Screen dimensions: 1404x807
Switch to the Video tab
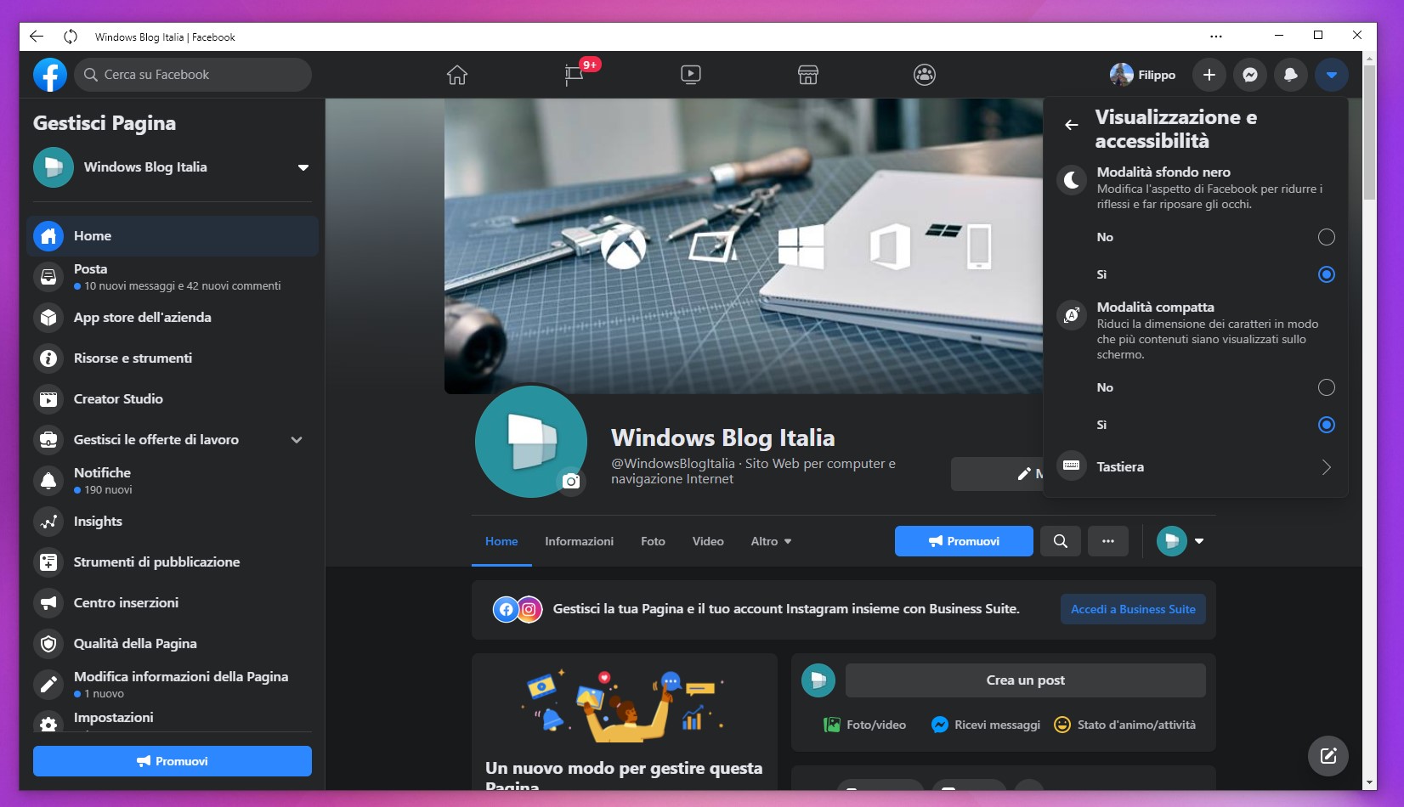(x=708, y=541)
